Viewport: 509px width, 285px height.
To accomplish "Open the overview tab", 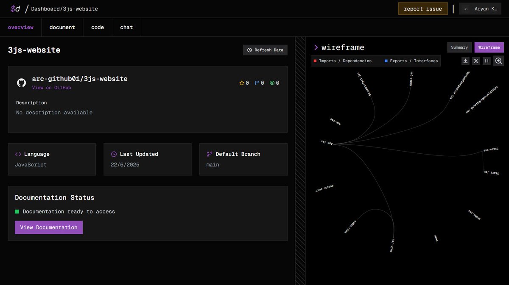I will pyautogui.click(x=21, y=28).
